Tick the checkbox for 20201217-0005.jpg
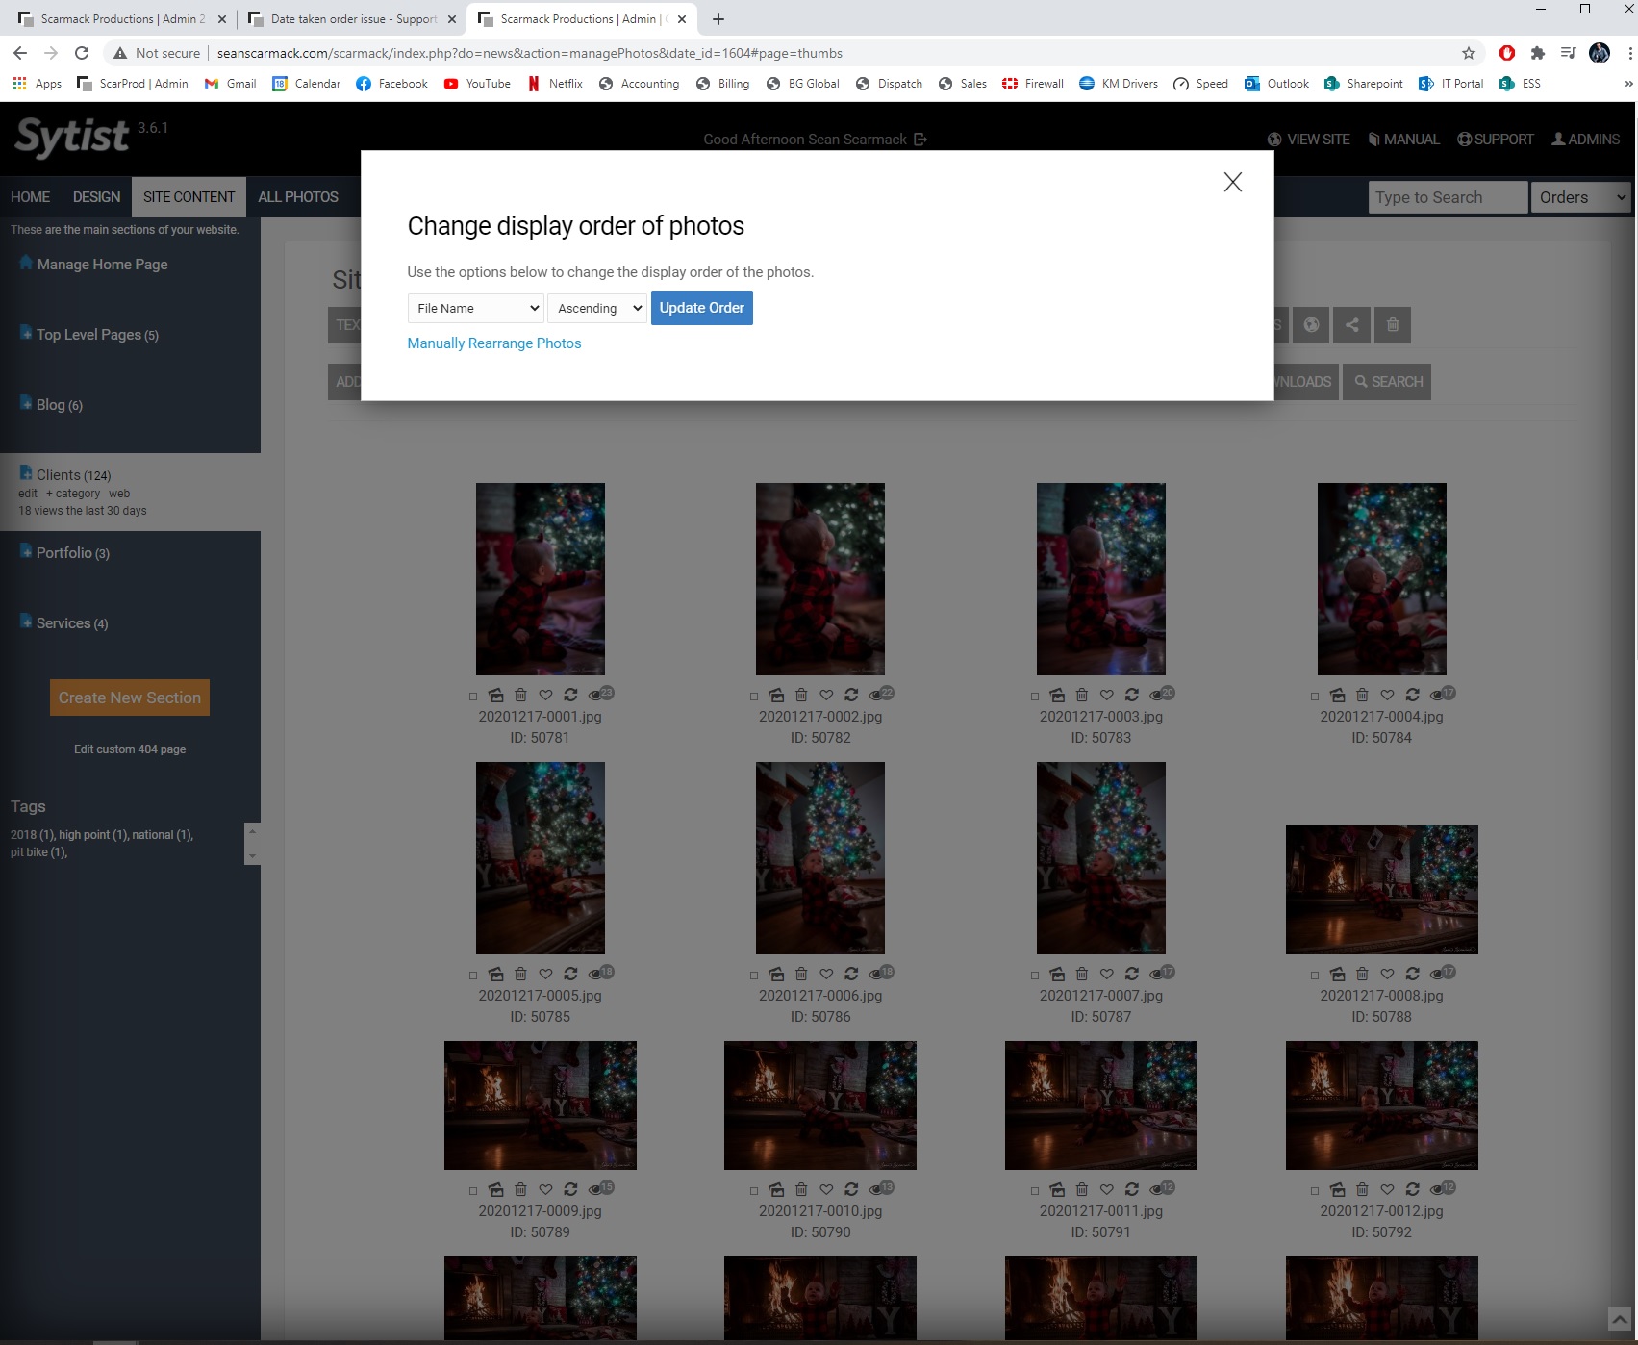 click(x=473, y=975)
